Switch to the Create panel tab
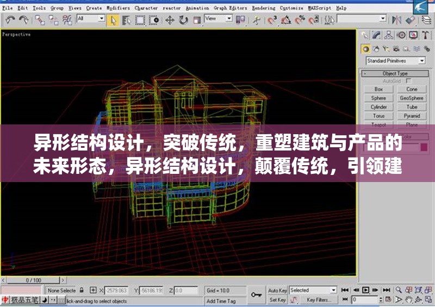The width and height of the screenshot is (435, 307). point(365,35)
